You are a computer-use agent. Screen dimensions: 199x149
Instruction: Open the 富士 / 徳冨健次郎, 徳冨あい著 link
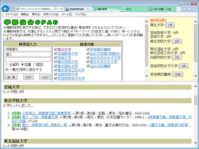45,125
